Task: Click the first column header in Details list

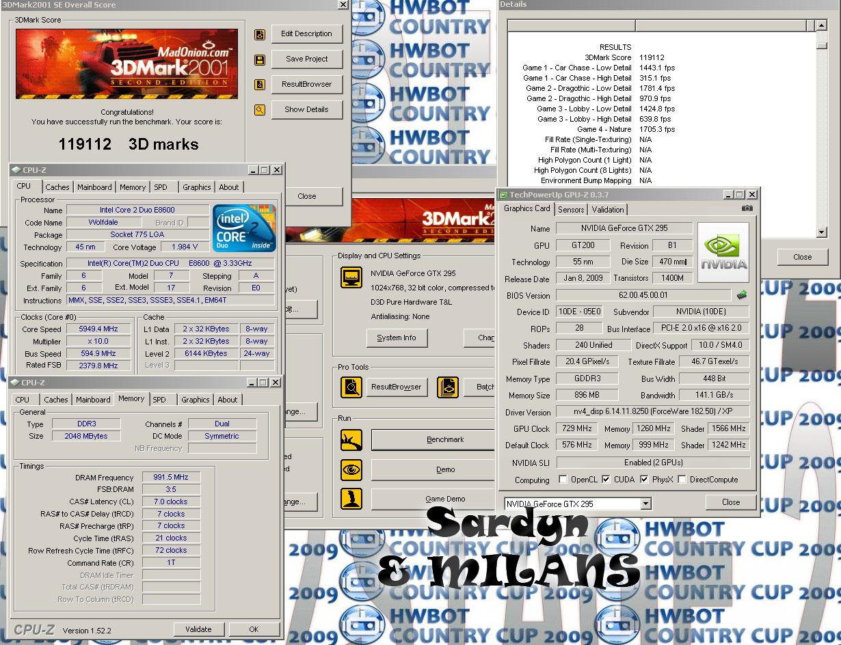Action: coord(572,26)
